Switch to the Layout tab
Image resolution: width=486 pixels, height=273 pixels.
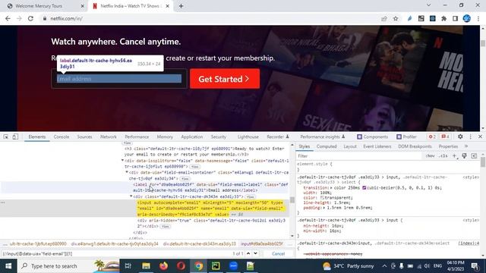coord(350,146)
